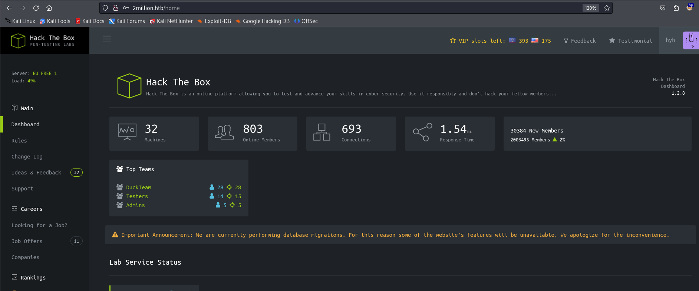Open the Admins team link
Screen dimensions: 699x291
(x=135, y=205)
